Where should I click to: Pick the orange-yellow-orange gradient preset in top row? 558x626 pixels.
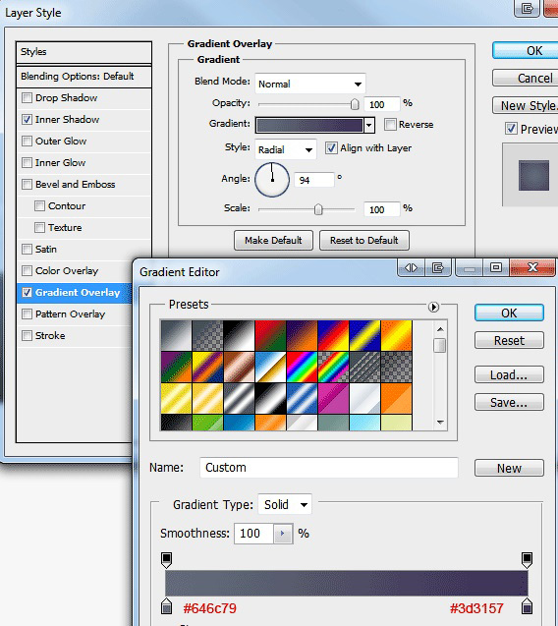click(396, 335)
